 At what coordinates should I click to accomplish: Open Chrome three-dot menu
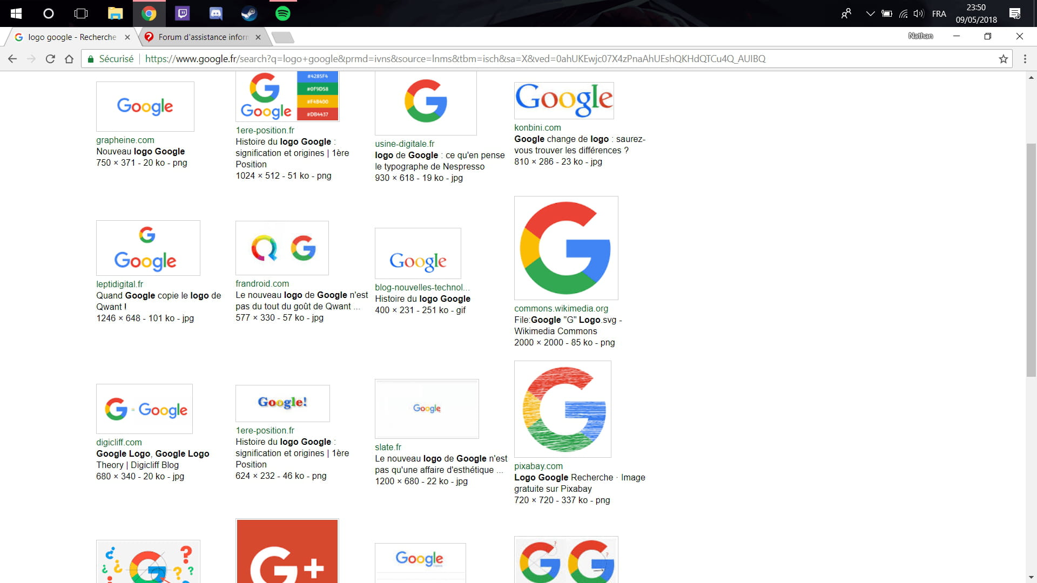click(1025, 59)
